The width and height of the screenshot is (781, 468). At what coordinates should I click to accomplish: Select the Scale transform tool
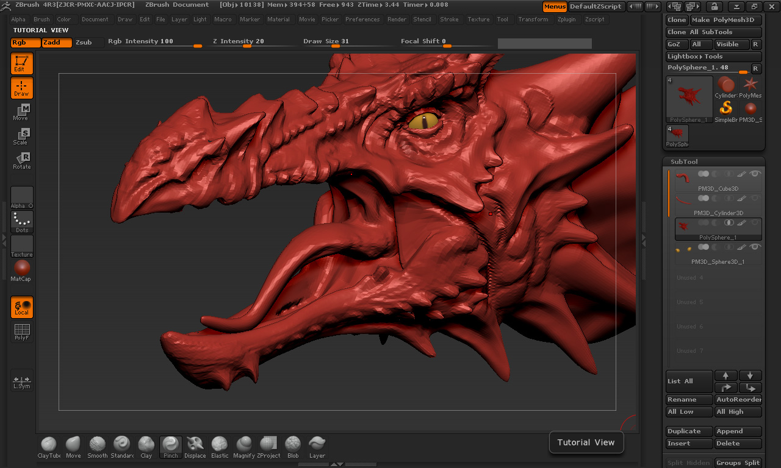pos(21,136)
